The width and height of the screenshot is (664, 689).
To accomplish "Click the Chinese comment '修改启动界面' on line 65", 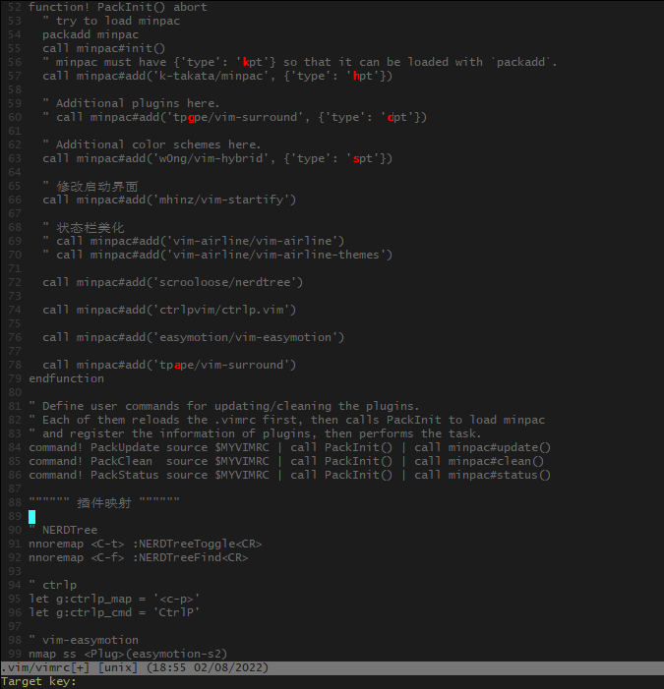I will (x=97, y=187).
